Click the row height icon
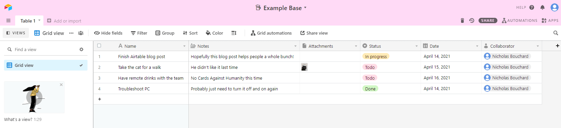This screenshot has height=128, width=561. (x=234, y=33)
